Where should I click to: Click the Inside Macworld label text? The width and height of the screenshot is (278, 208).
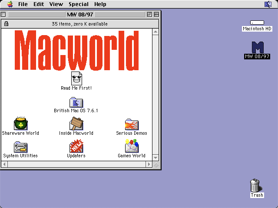pos(76,133)
